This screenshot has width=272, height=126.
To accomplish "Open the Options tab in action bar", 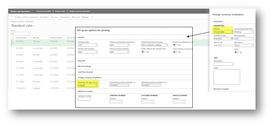I will click(x=85, y=17).
